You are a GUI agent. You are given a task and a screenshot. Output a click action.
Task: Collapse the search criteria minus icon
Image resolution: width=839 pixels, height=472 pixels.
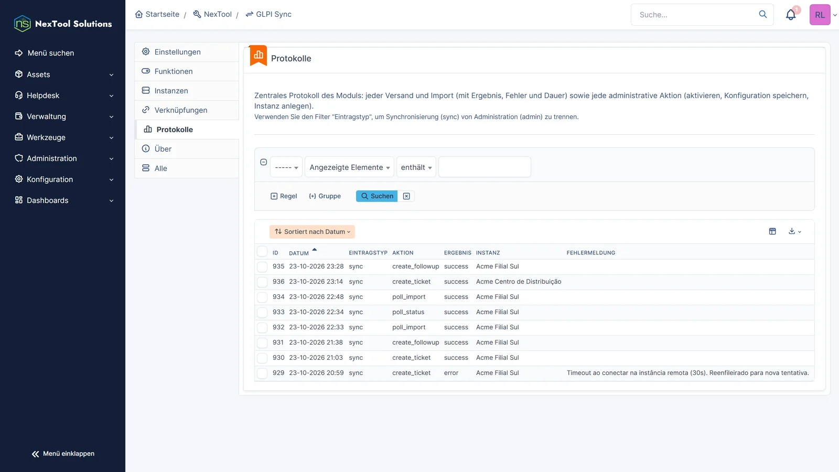264,162
